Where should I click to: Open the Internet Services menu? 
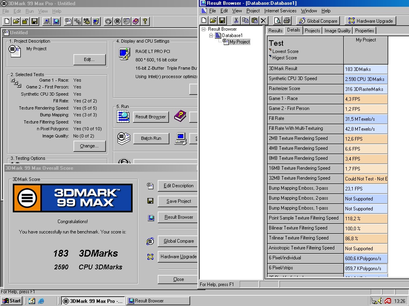click(280, 11)
